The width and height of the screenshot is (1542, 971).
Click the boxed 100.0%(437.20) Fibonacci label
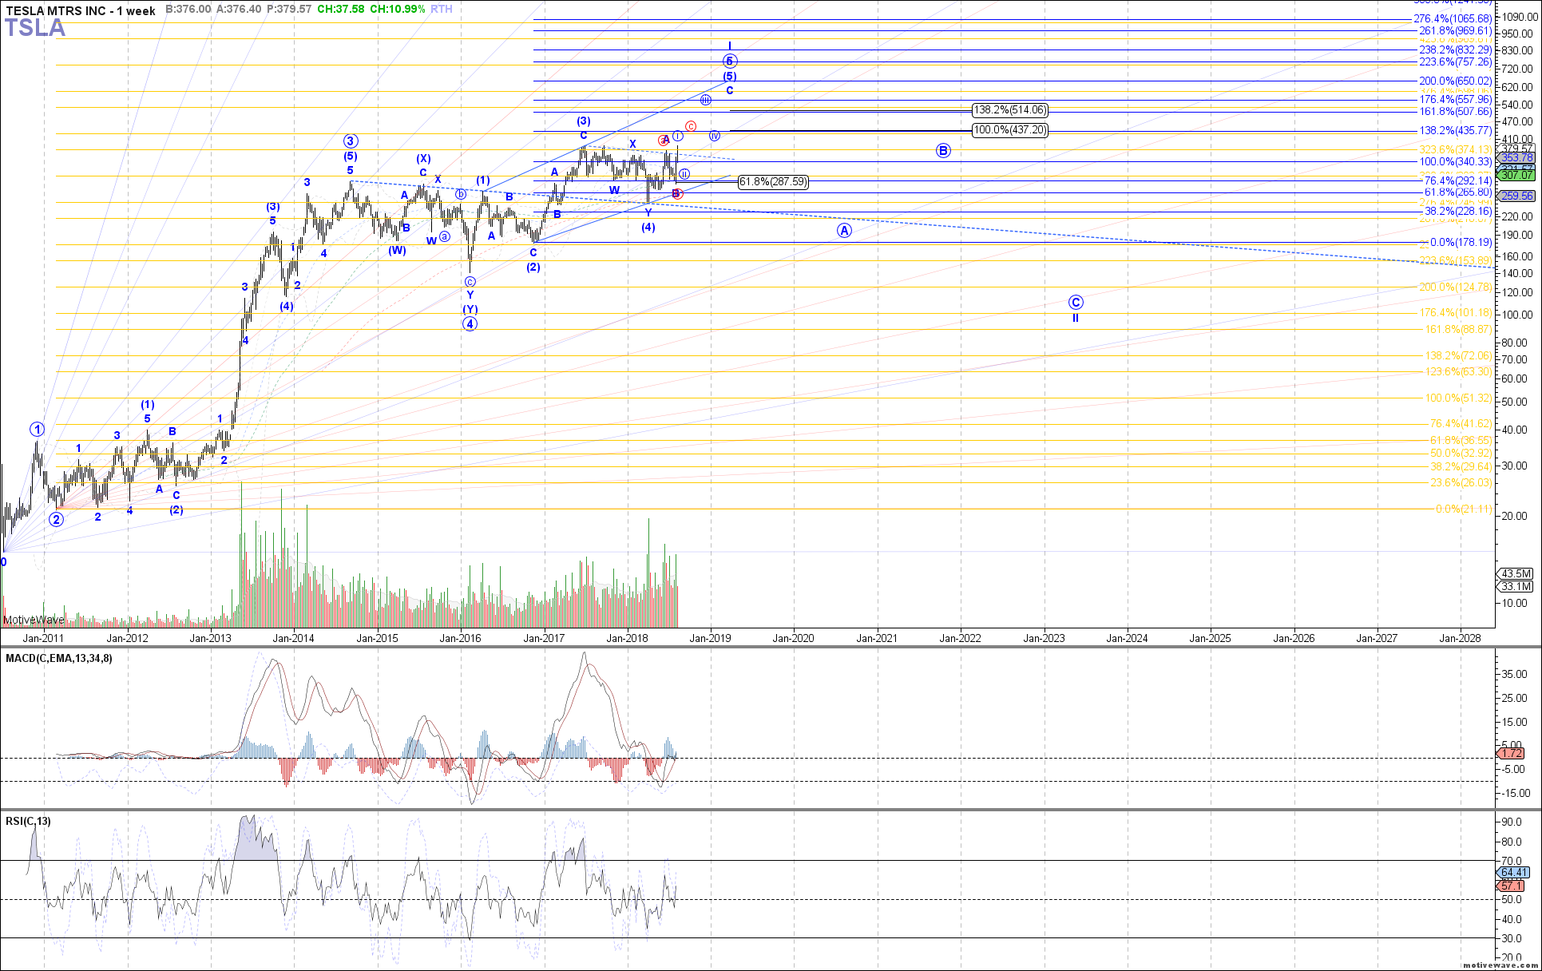point(1010,130)
